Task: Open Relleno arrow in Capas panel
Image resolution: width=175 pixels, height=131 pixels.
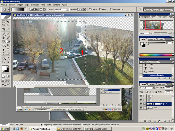Action: point(172,92)
